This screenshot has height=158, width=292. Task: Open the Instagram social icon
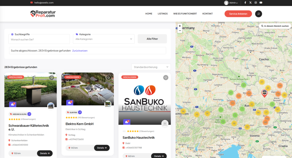[255, 3]
